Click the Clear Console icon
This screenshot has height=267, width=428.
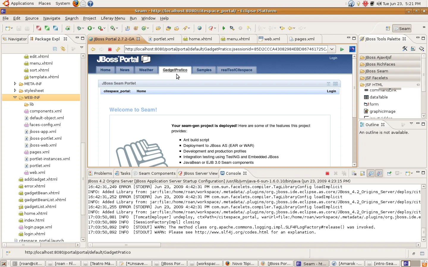tap(354, 174)
